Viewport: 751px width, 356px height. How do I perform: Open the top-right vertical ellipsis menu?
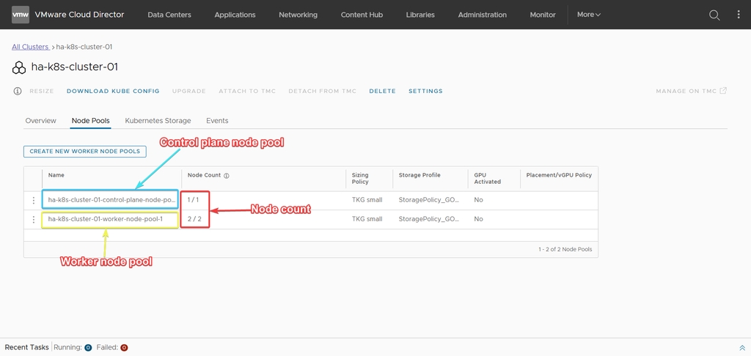pos(739,15)
